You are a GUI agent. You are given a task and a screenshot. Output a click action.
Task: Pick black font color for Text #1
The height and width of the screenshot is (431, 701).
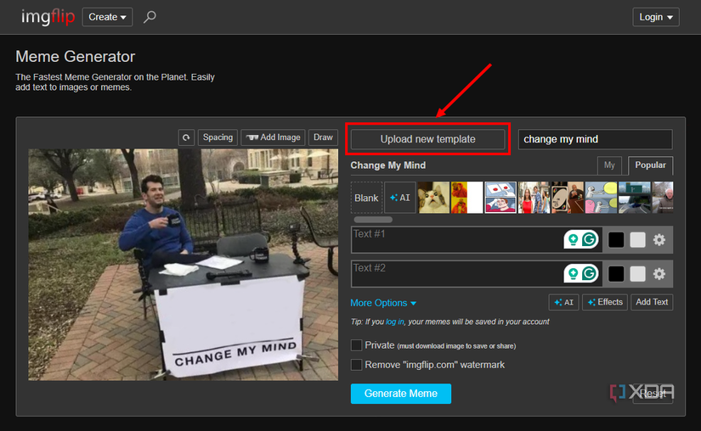(x=616, y=240)
